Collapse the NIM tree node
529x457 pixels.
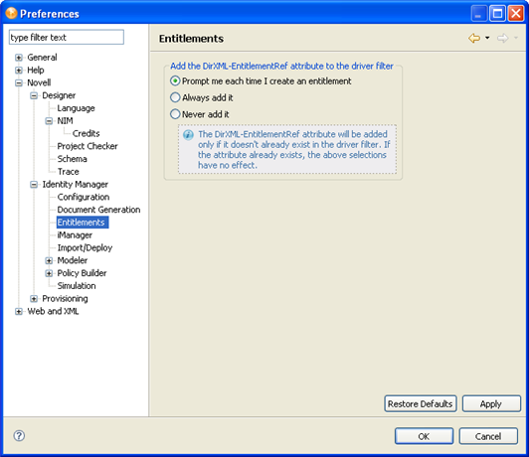(49, 120)
